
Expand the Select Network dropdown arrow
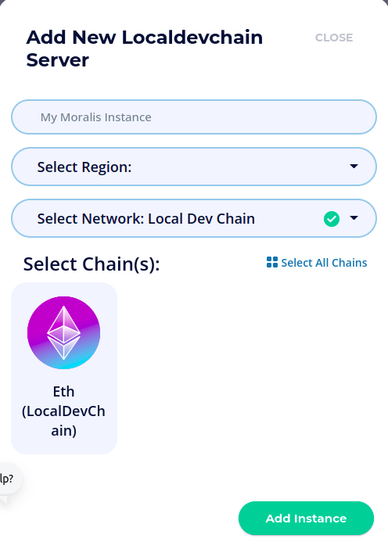tap(354, 217)
